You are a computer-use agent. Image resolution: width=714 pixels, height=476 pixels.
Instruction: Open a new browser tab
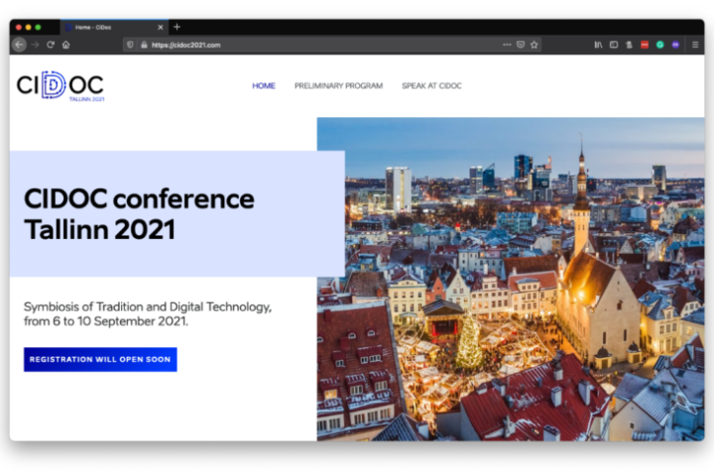coord(177,27)
